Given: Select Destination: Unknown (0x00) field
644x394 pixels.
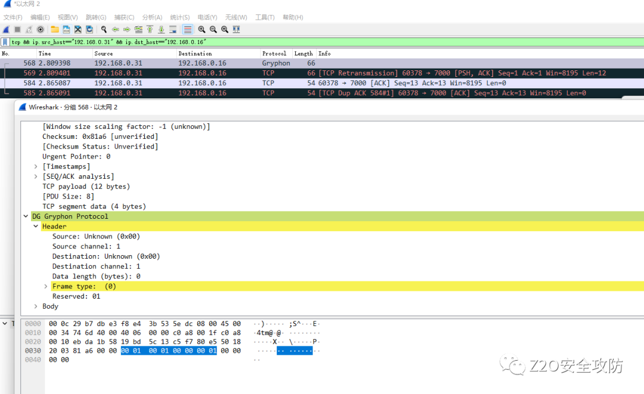Looking at the screenshot, I should [106, 256].
